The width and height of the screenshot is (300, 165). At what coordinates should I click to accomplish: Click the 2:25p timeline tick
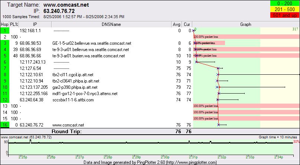(23, 157)
